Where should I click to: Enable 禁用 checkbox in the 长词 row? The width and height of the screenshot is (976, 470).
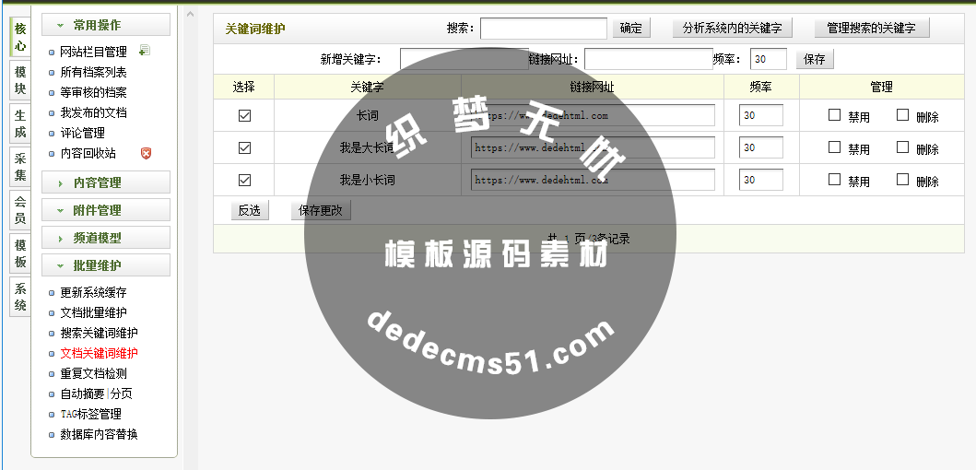tap(835, 115)
